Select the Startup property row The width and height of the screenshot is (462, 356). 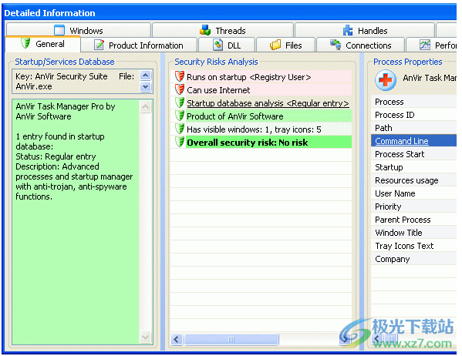point(413,167)
